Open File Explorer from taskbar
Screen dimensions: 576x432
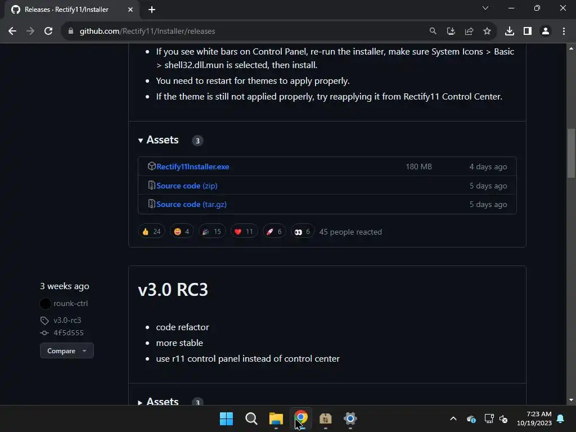tap(276, 418)
